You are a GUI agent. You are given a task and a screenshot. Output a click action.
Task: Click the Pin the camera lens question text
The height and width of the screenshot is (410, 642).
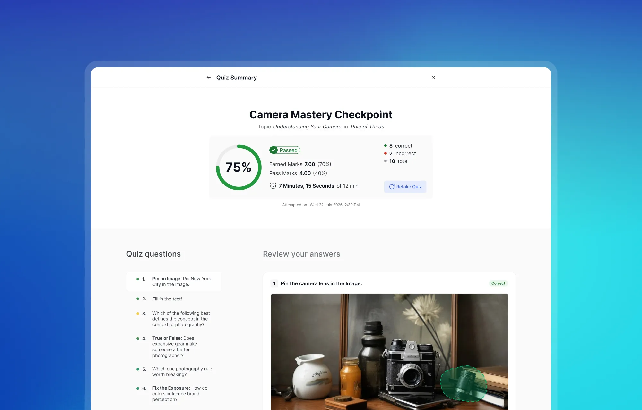(x=321, y=283)
